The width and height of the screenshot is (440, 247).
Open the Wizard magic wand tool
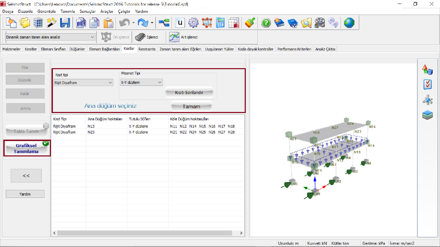tap(52, 23)
